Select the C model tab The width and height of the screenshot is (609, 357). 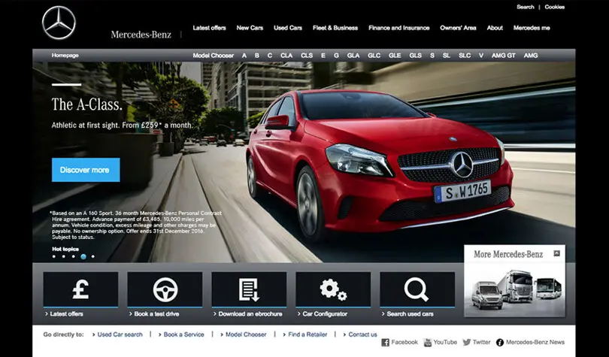pos(270,56)
